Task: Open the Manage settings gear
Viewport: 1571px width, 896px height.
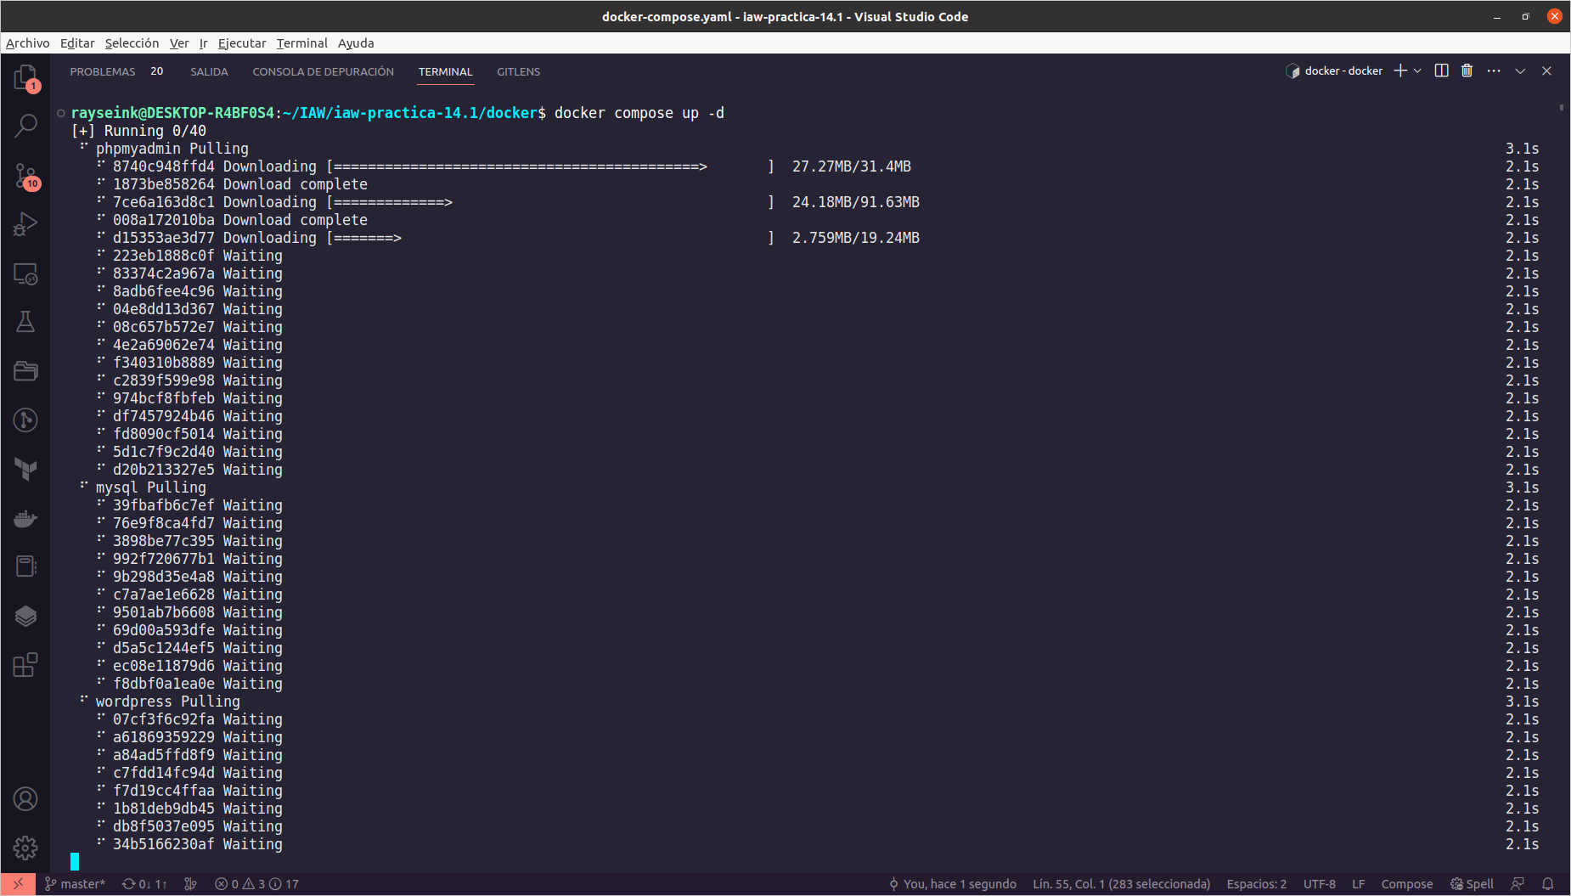Action: [x=25, y=848]
